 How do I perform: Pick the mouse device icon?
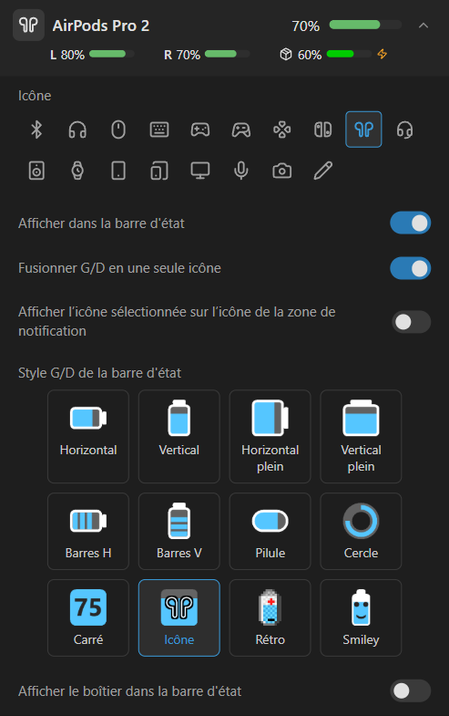[118, 130]
